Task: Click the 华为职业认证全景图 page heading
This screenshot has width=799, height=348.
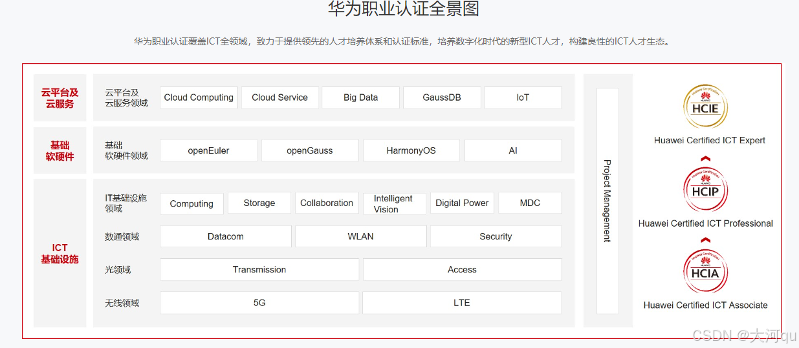Action: 403,8
